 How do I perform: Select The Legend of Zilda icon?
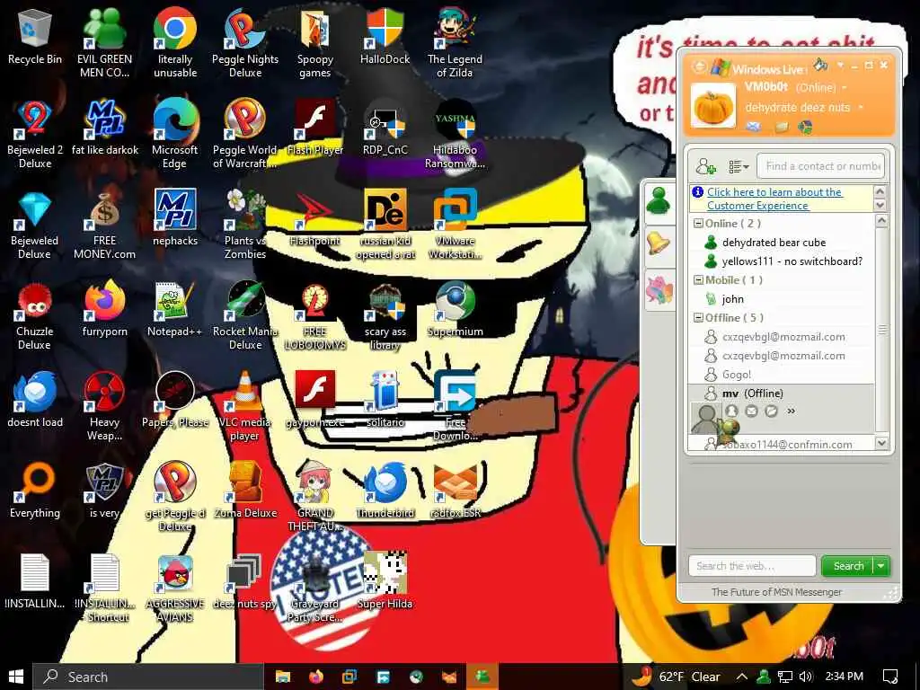[x=455, y=42]
